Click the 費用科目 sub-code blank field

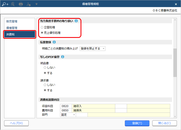121,111
